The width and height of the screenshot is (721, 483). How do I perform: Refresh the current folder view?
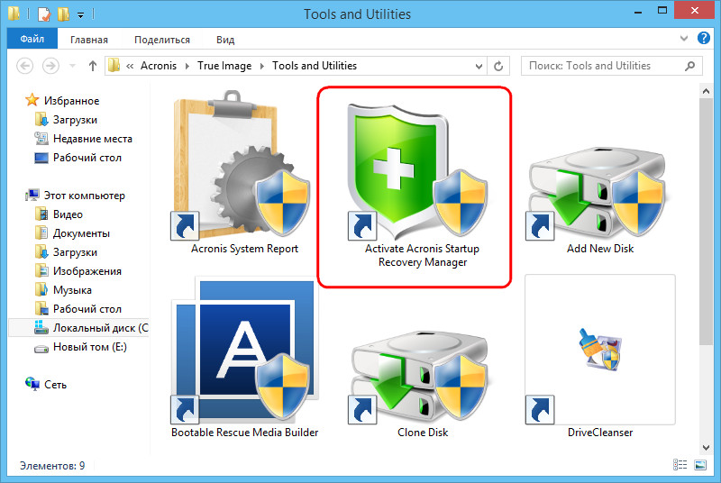498,66
